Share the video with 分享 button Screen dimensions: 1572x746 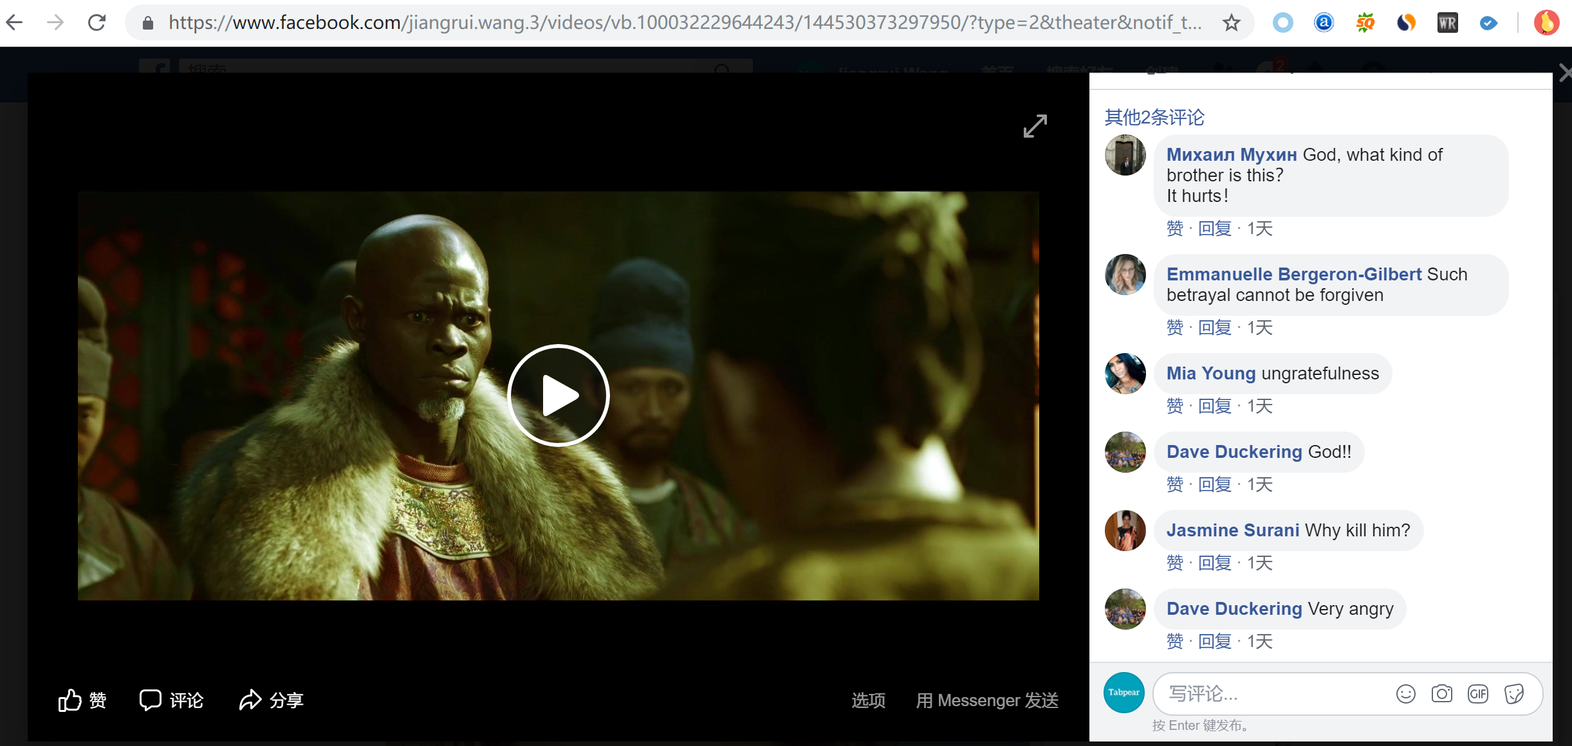[x=271, y=700]
